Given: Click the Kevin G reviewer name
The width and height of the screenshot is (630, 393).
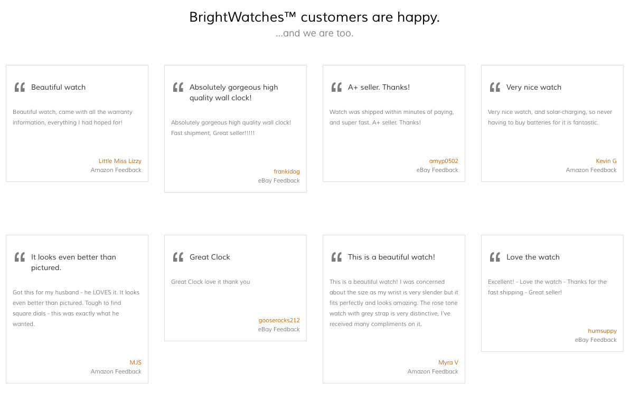Looking at the screenshot, I should (606, 161).
